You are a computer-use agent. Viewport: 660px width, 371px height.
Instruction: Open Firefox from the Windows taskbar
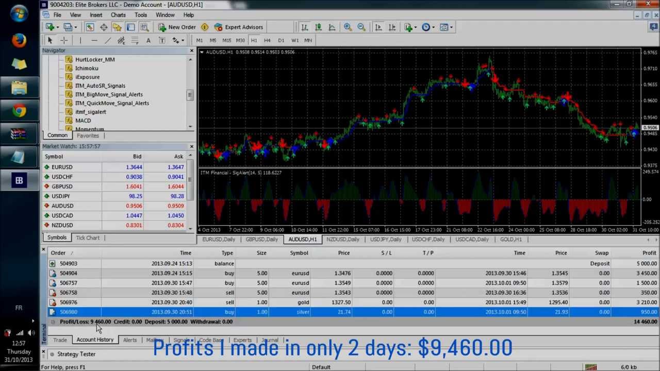pos(19,40)
